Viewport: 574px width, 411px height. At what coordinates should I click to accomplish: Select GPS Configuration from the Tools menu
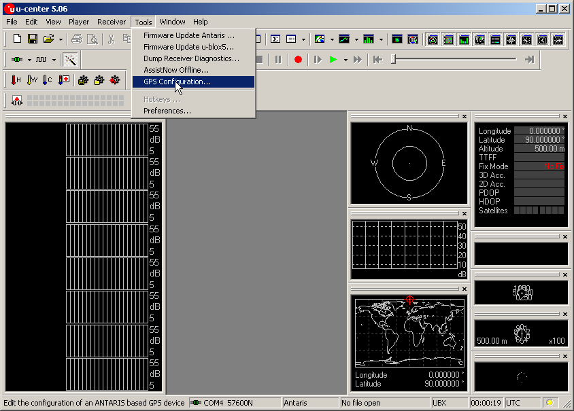[193, 82]
